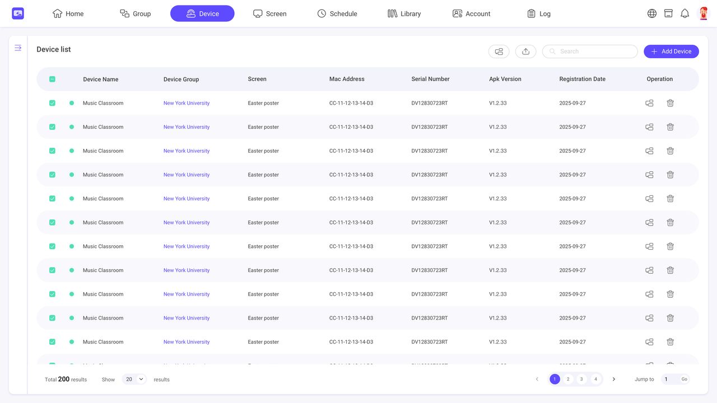Screen dimensions: 717x403
Task: Uncheck the sixth device row checkbox
Action: 52,222
